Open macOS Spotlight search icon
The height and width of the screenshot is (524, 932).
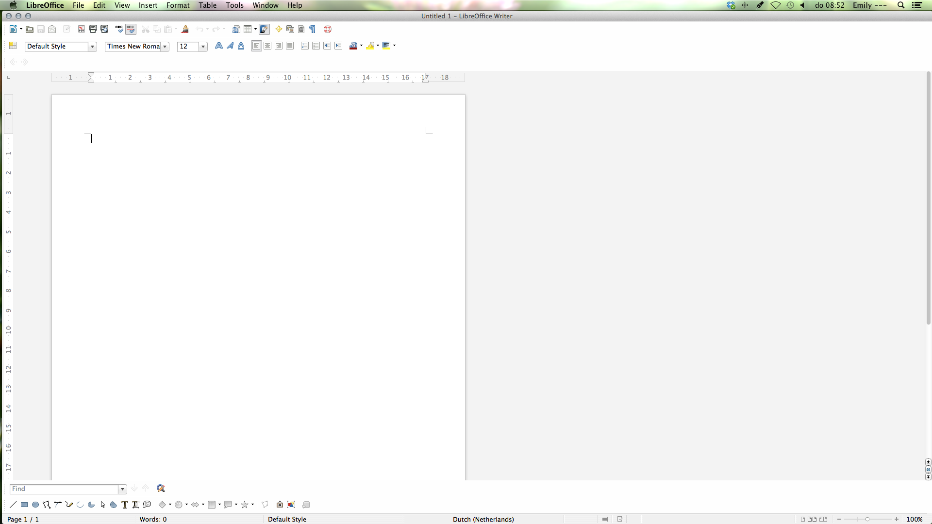[901, 5]
